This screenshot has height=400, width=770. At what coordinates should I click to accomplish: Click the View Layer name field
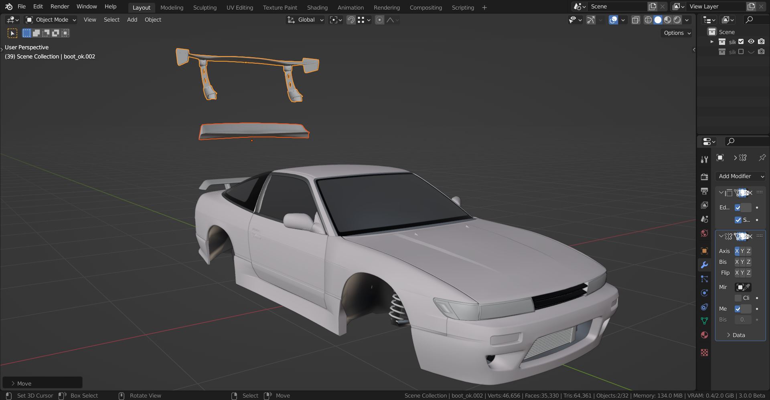(x=716, y=6)
